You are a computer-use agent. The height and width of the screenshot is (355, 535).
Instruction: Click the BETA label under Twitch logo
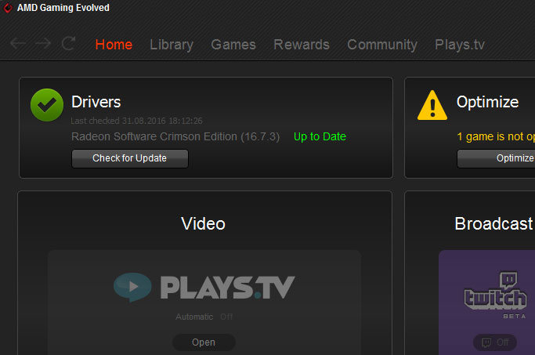[x=514, y=317]
